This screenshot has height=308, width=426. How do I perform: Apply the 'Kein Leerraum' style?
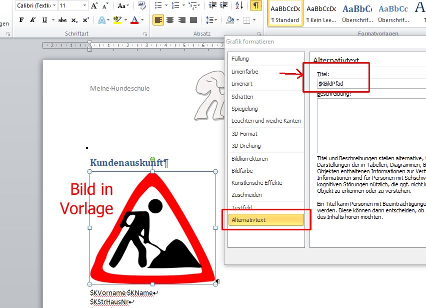click(x=321, y=14)
